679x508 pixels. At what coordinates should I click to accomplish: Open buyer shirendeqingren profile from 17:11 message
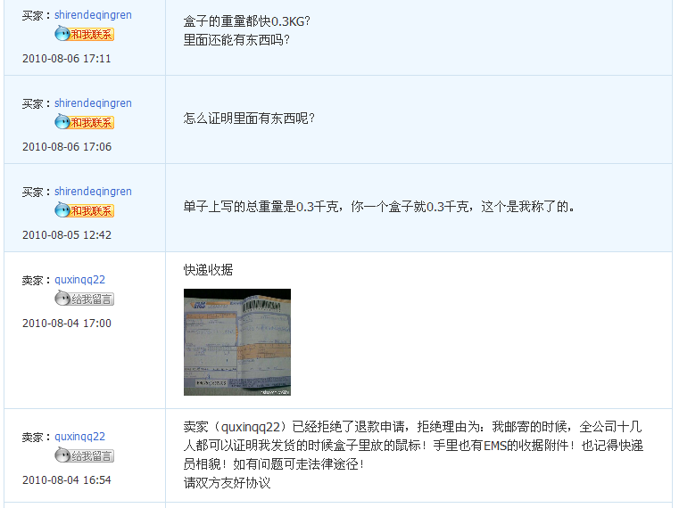click(x=93, y=15)
